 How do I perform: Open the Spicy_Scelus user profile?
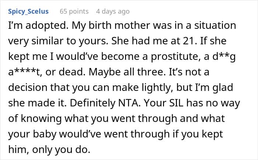point(28,11)
